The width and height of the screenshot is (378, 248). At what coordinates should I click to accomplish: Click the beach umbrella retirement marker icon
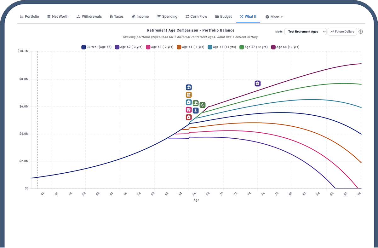[189, 87]
